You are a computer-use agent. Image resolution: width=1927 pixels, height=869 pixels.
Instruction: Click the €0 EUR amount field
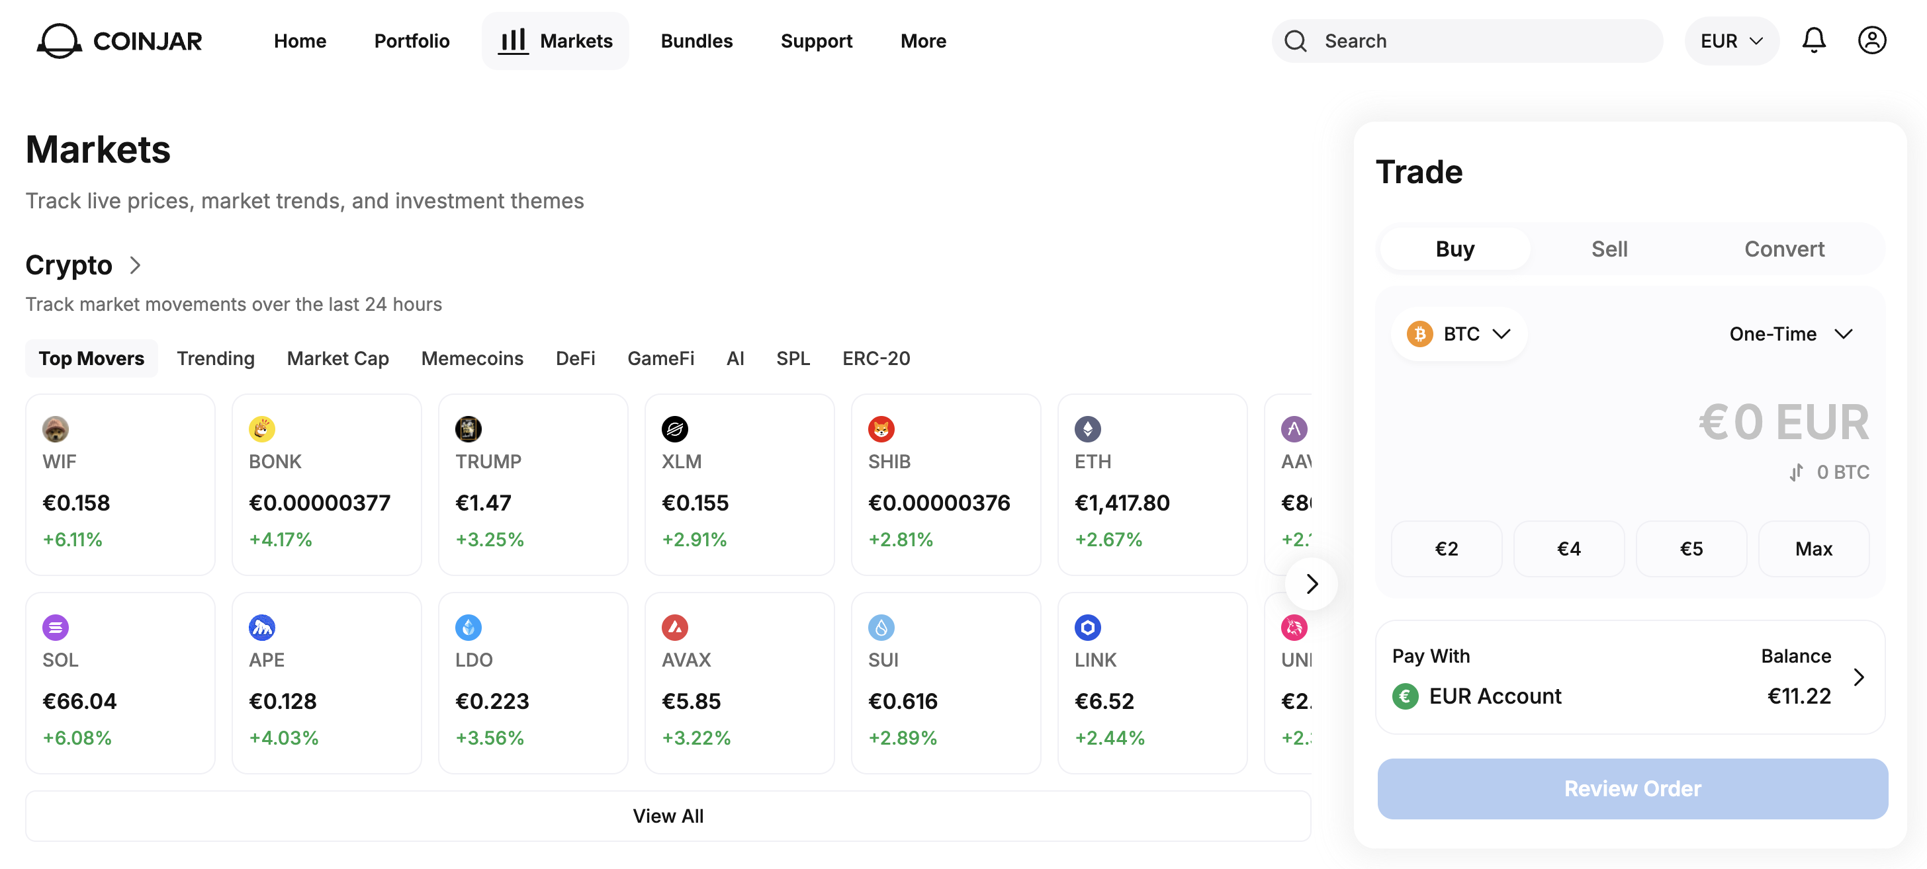click(x=1783, y=423)
